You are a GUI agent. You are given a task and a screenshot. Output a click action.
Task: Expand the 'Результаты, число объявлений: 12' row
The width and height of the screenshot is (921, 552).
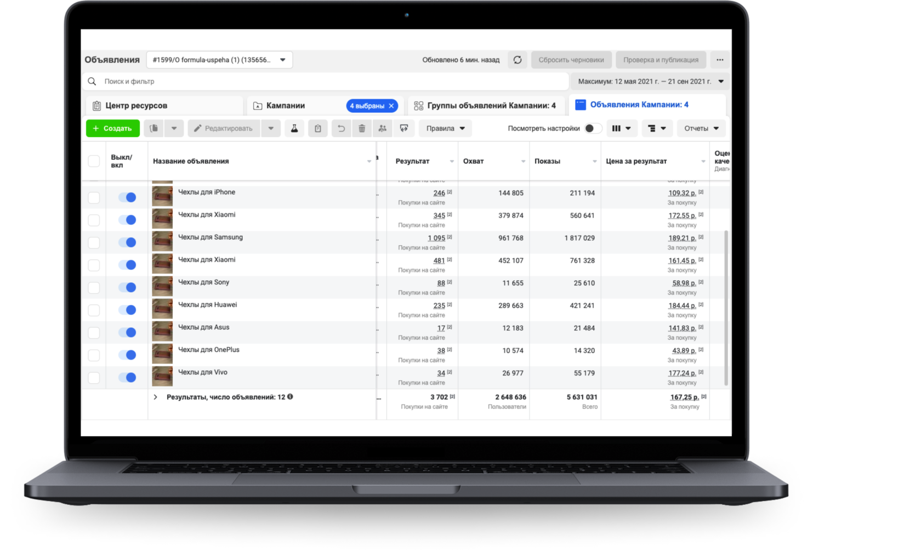pyautogui.click(x=156, y=397)
